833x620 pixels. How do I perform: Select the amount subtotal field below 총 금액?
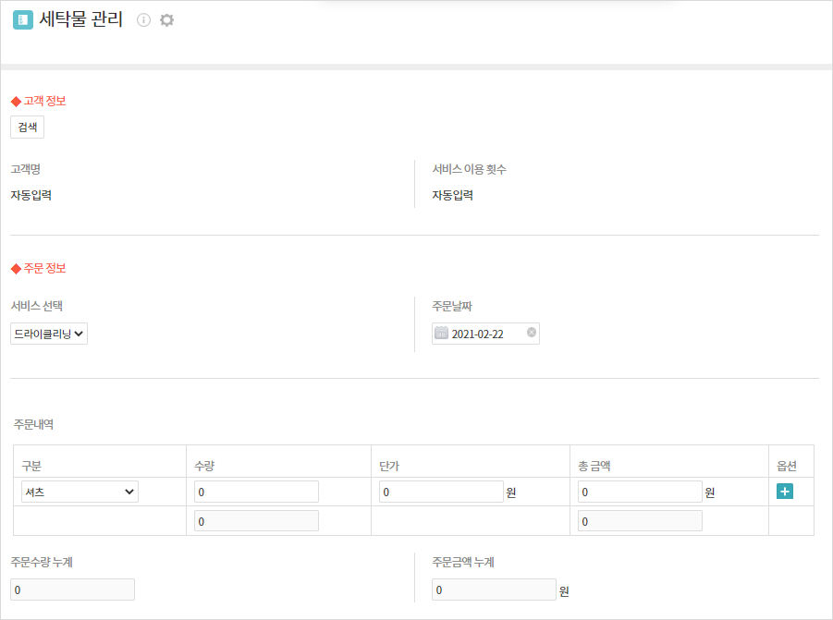click(x=640, y=521)
